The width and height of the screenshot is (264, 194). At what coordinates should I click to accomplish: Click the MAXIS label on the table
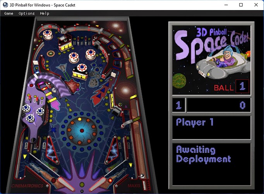point(134,186)
